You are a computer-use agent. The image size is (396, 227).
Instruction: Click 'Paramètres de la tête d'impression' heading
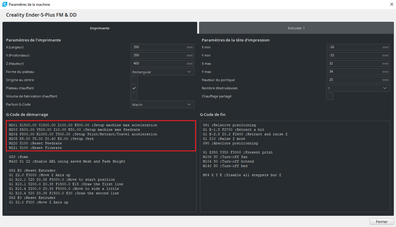236,40
